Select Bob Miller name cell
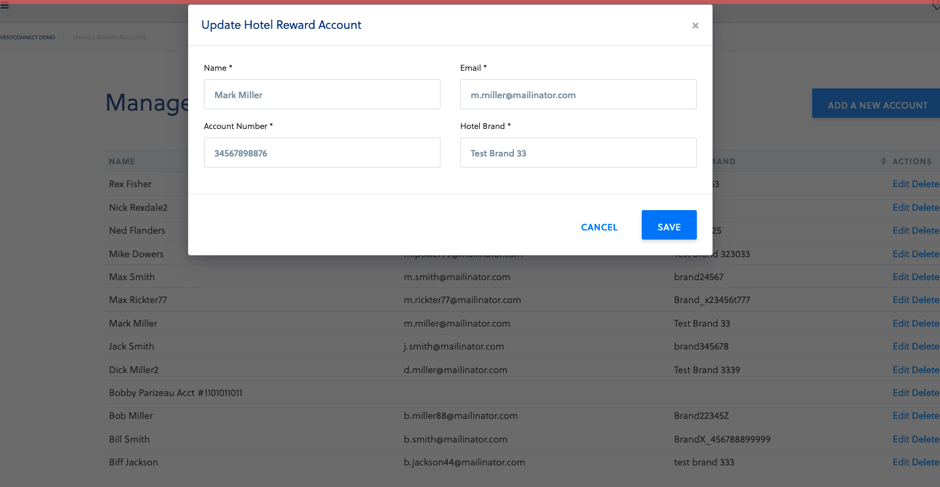This screenshot has height=487, width=940. (x=131, y=416)
